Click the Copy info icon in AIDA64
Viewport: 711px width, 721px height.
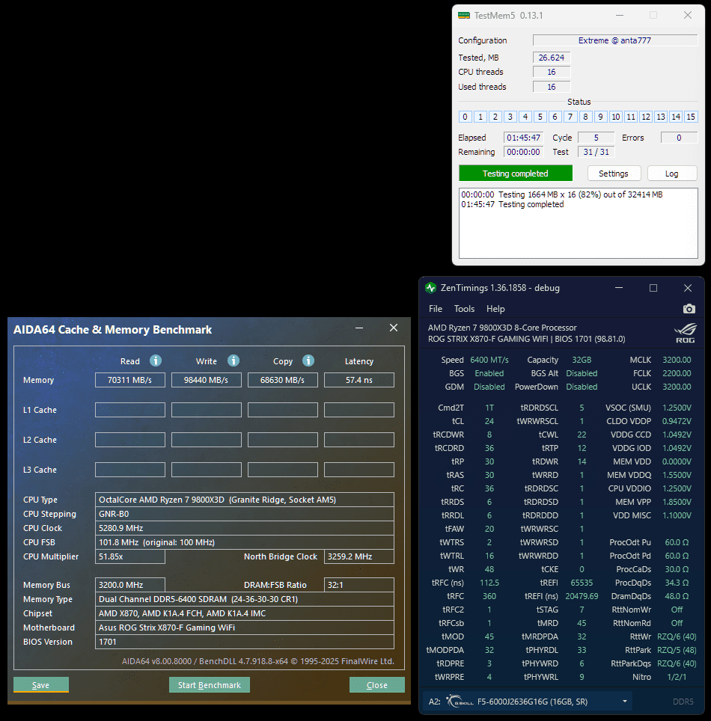tap(308, 360)
